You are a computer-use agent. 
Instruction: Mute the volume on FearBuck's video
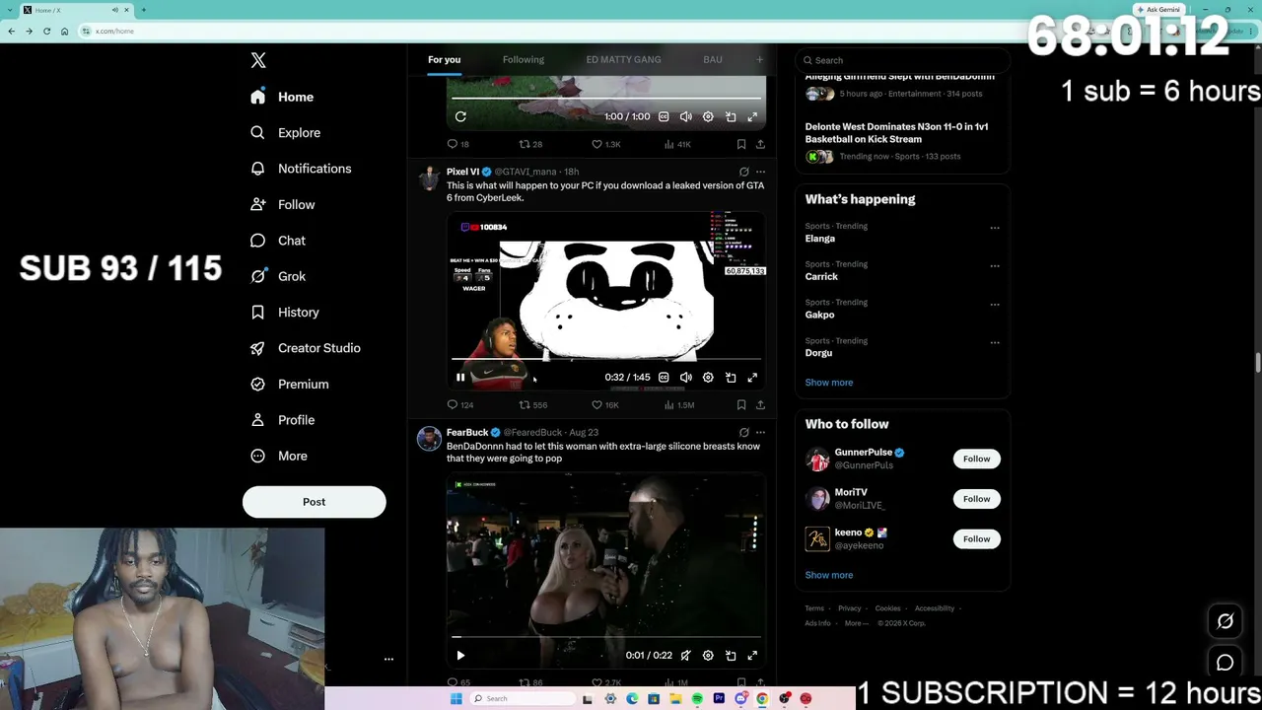pos(686,655)
